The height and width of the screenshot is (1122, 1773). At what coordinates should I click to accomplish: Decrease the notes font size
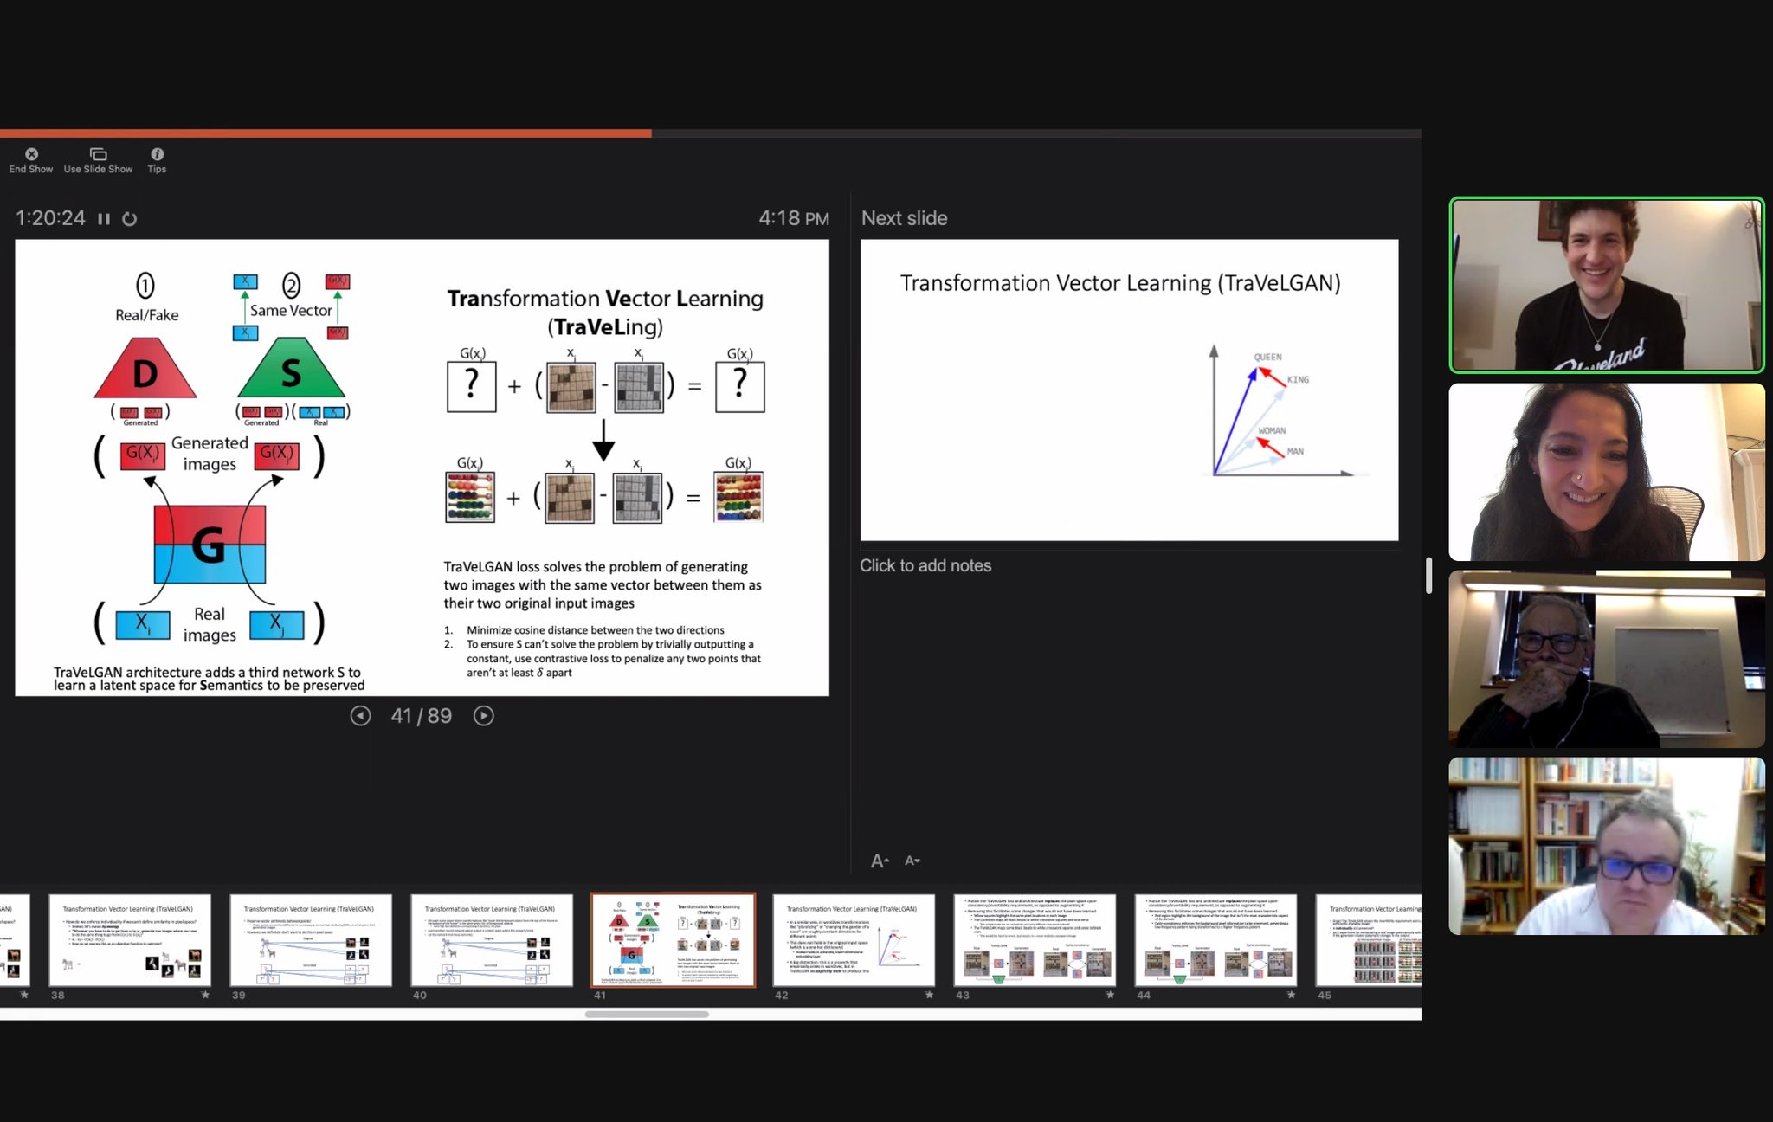point(912,861)
